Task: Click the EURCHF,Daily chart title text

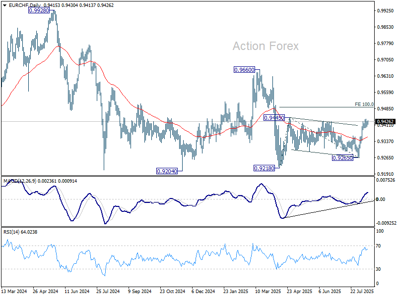Action: point(24,5)
